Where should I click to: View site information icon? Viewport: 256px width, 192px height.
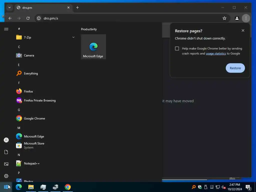39,18
